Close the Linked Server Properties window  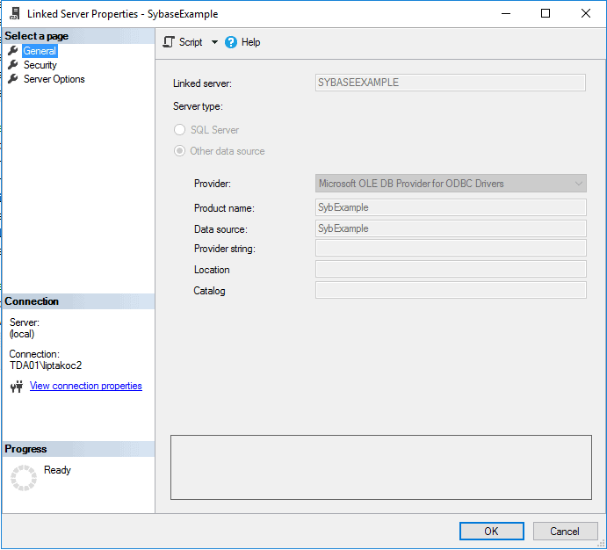click(586, 13)
